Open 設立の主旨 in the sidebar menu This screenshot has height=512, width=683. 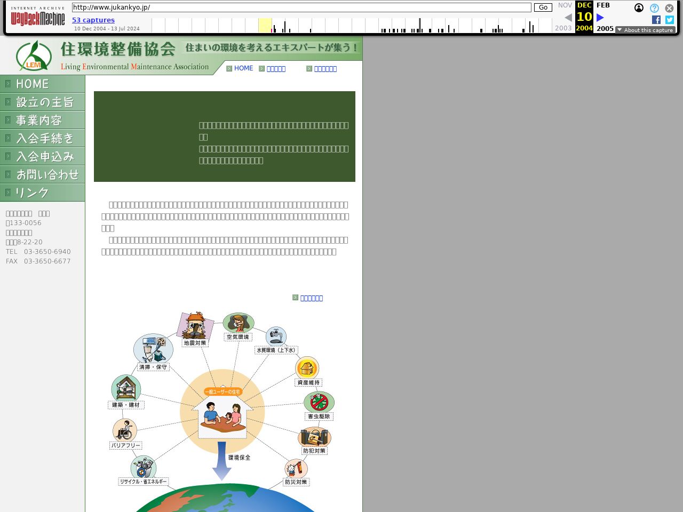pos(42,102)
